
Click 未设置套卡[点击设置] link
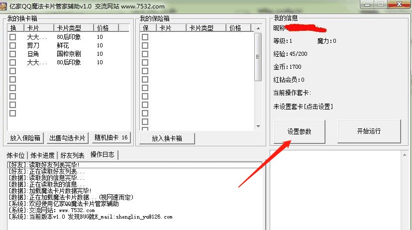(x=303, y=107)
